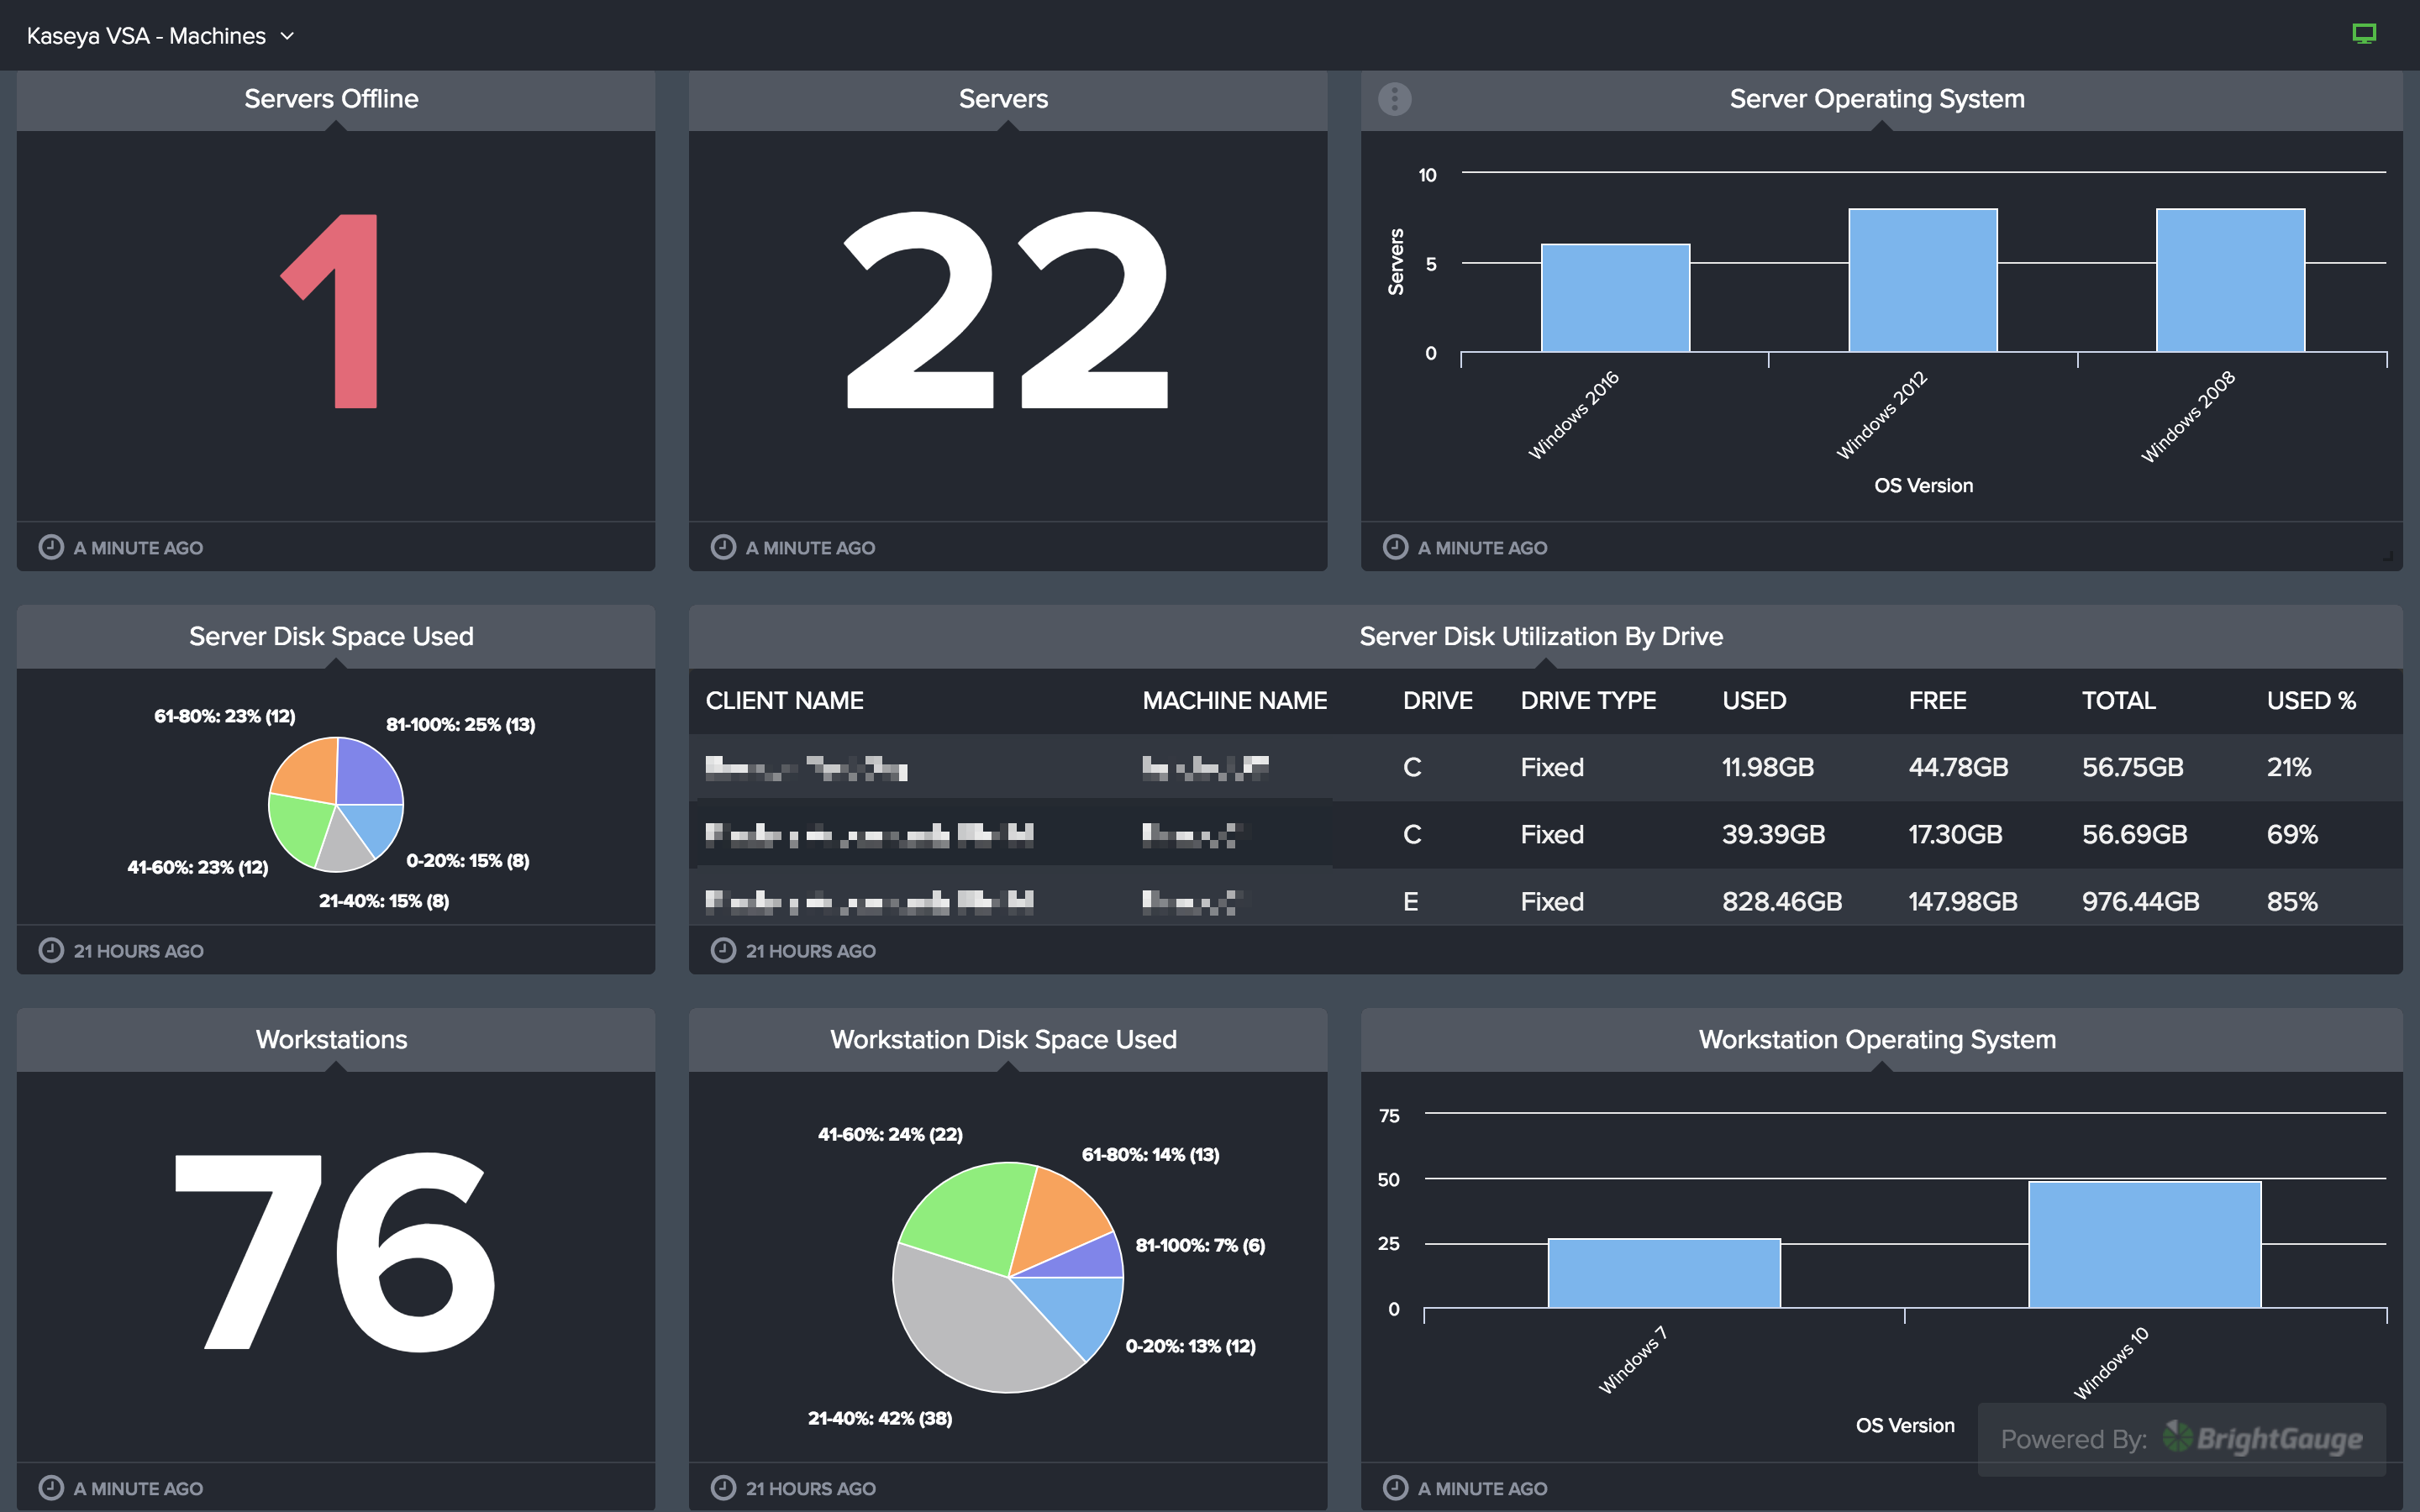Screen dimensions: 2420x1512
Task: Select the orange 61-80% workstation pie slice
Action: tap(1060, 1220)
